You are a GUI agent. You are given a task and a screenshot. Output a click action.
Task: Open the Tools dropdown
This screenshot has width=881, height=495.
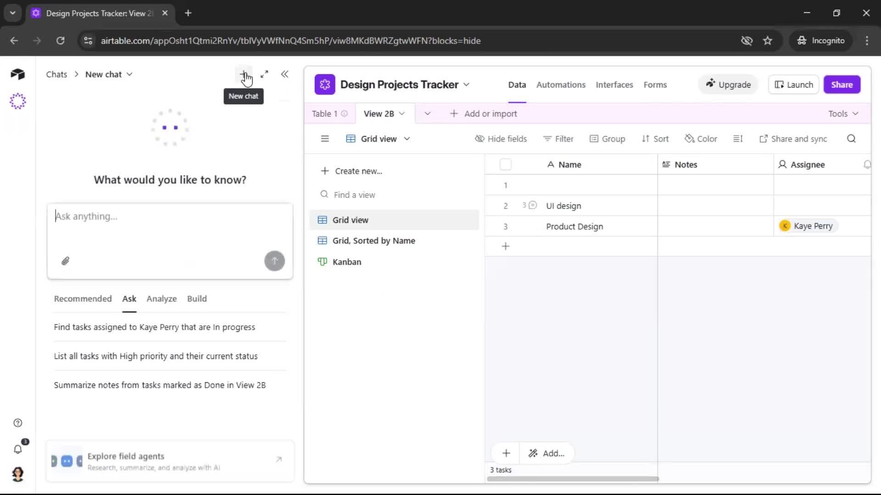click(843, 114)
